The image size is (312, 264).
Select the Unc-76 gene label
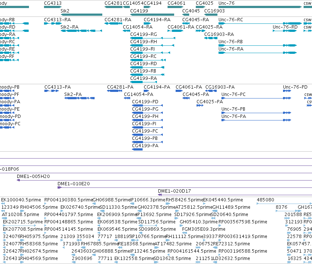point(227,3)
